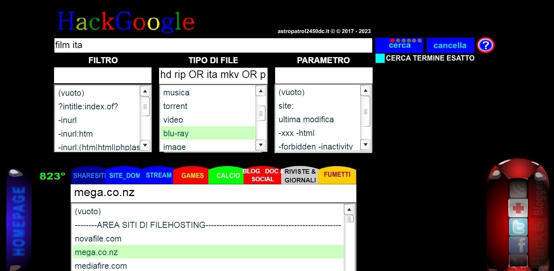Click the red cross icon in red sidebar

tap(518, 208)
